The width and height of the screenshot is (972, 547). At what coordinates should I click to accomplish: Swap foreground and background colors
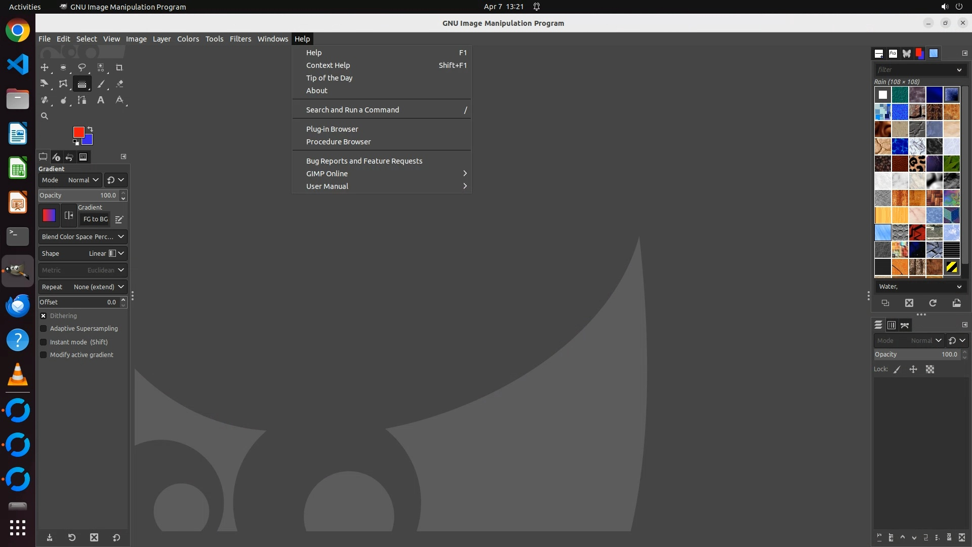coord(90,129)
